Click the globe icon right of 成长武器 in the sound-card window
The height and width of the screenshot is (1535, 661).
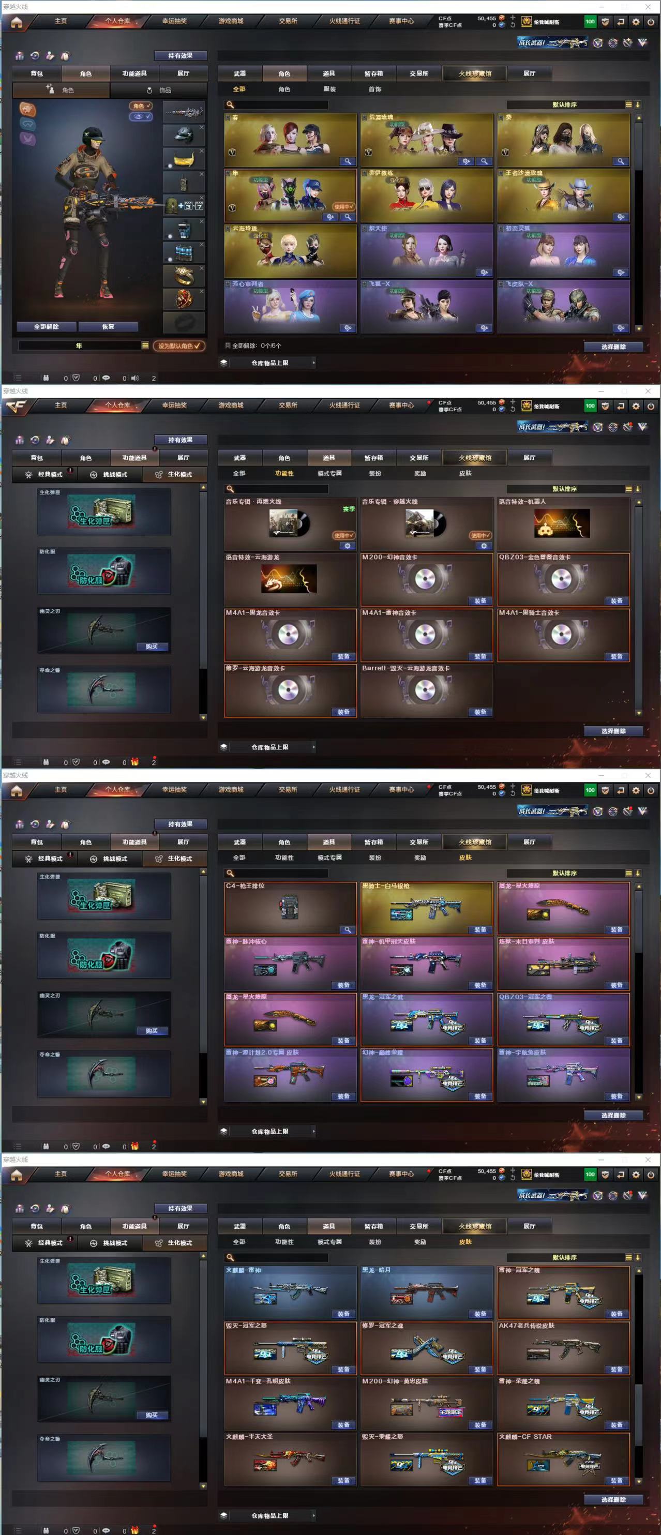[x=613, y=427]
